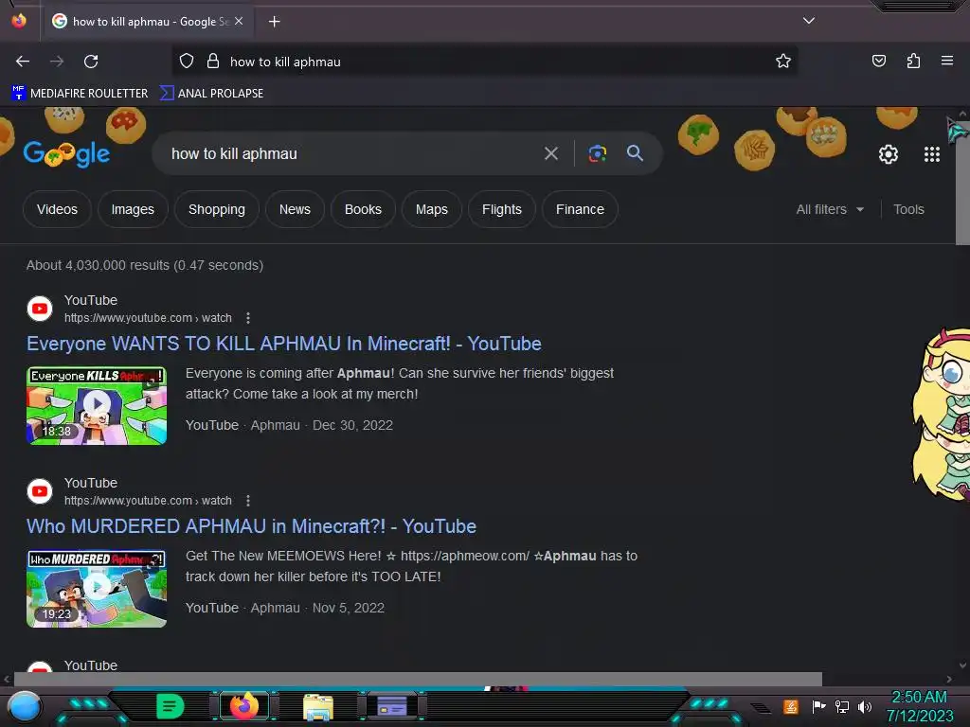Click the second result's YouTube favicon
Screen dimensions: 970x727
click(x=40, y=491)
